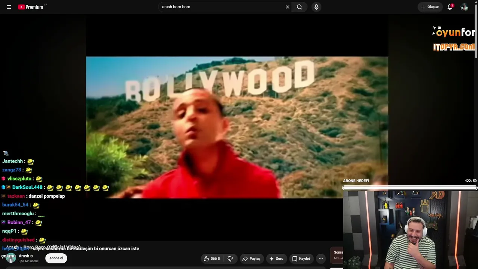Image resolution: width=478 pixels, height=269 pixels.
Task: Click the "3,51 Mn abone" subscriber count
Action: click(28, 261)
